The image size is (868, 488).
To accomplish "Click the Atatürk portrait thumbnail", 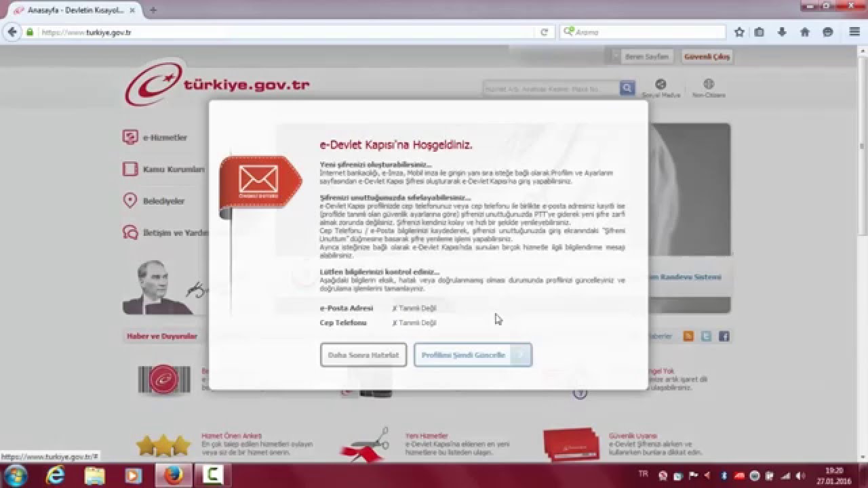I will pos(157,287).
